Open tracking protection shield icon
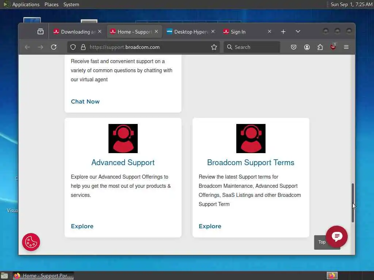 [73, 47]
